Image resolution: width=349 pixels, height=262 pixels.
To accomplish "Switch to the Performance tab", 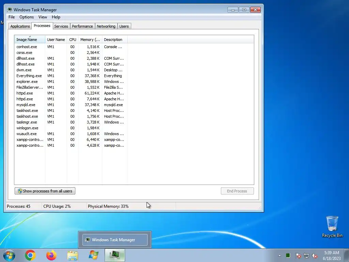I will coord(82,26).
